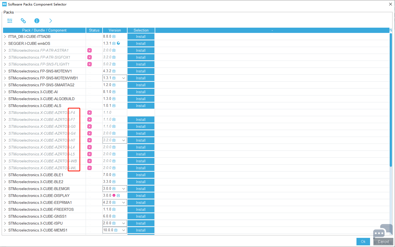Open the version dropdown for X-CUBE-EEPRMA1
The image size is (395, 247).
pos(124,202)
